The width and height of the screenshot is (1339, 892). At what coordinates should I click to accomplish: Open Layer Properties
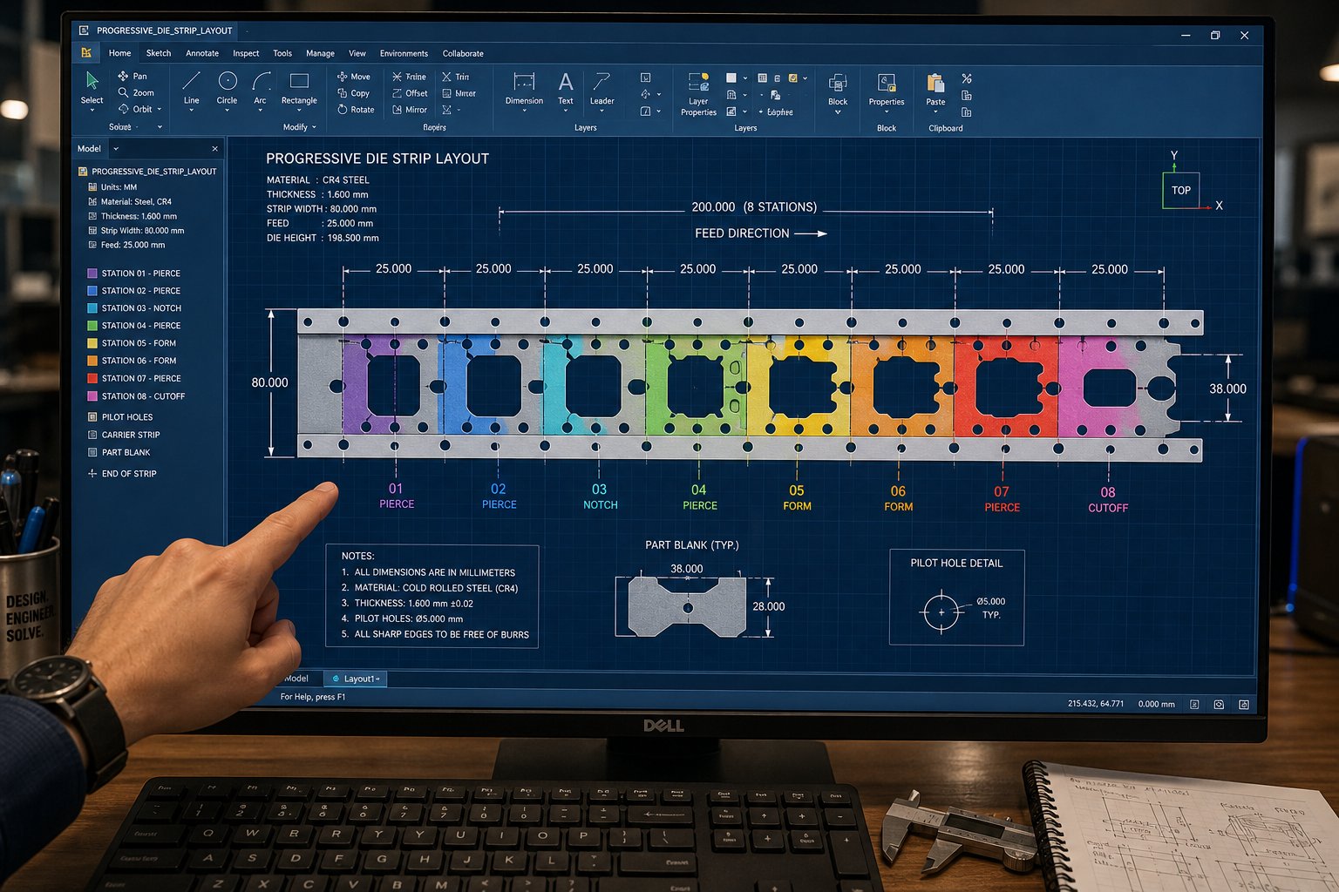698,94
